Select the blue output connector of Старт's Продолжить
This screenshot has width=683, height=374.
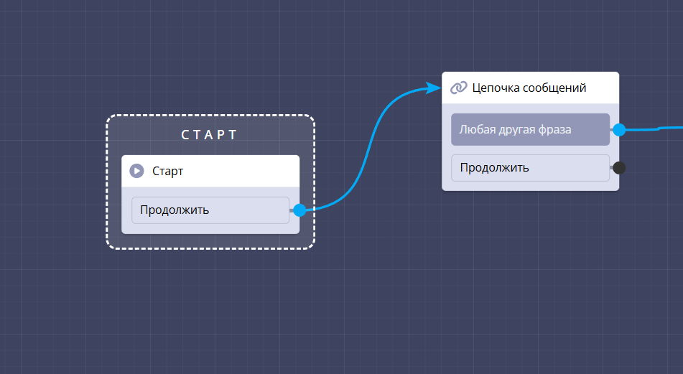click(299, 210)
